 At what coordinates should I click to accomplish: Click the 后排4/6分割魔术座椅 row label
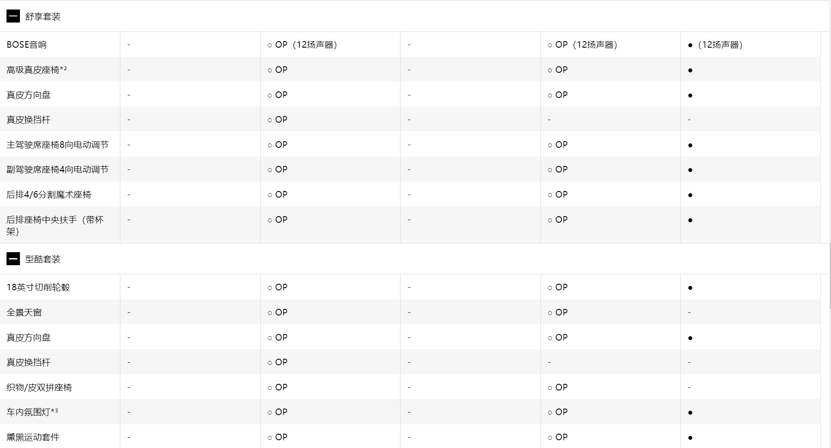(x=49, y=195)
